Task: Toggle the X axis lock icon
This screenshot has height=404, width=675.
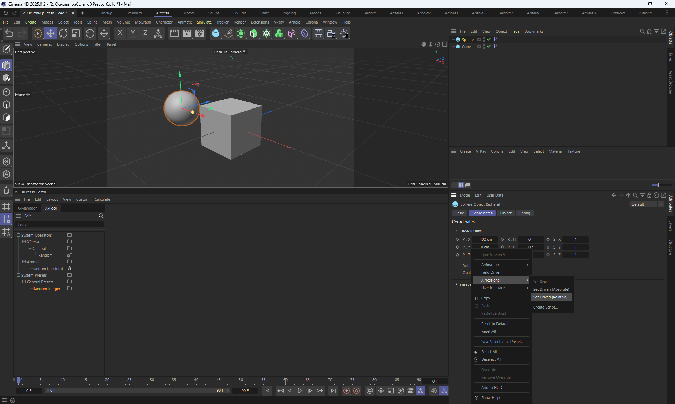Action: (120, 33)
